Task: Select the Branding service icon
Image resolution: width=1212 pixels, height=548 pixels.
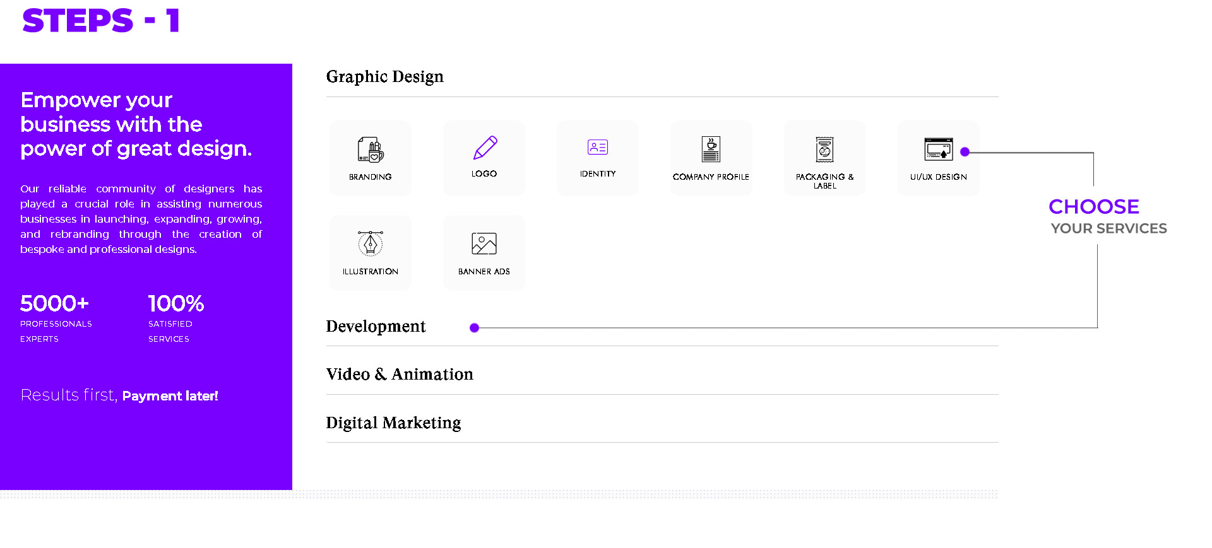Action: pos(371,150)
